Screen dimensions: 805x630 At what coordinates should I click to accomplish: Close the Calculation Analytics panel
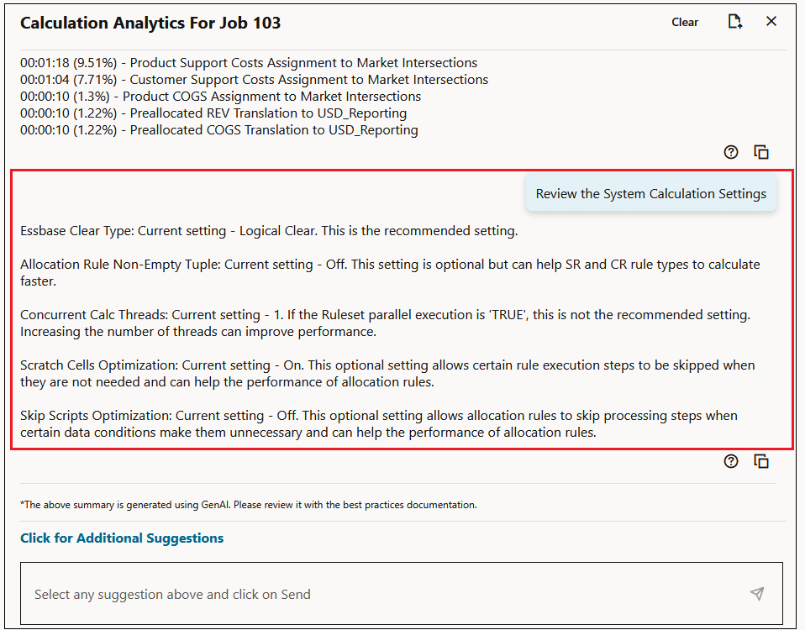tap(771, 21)
